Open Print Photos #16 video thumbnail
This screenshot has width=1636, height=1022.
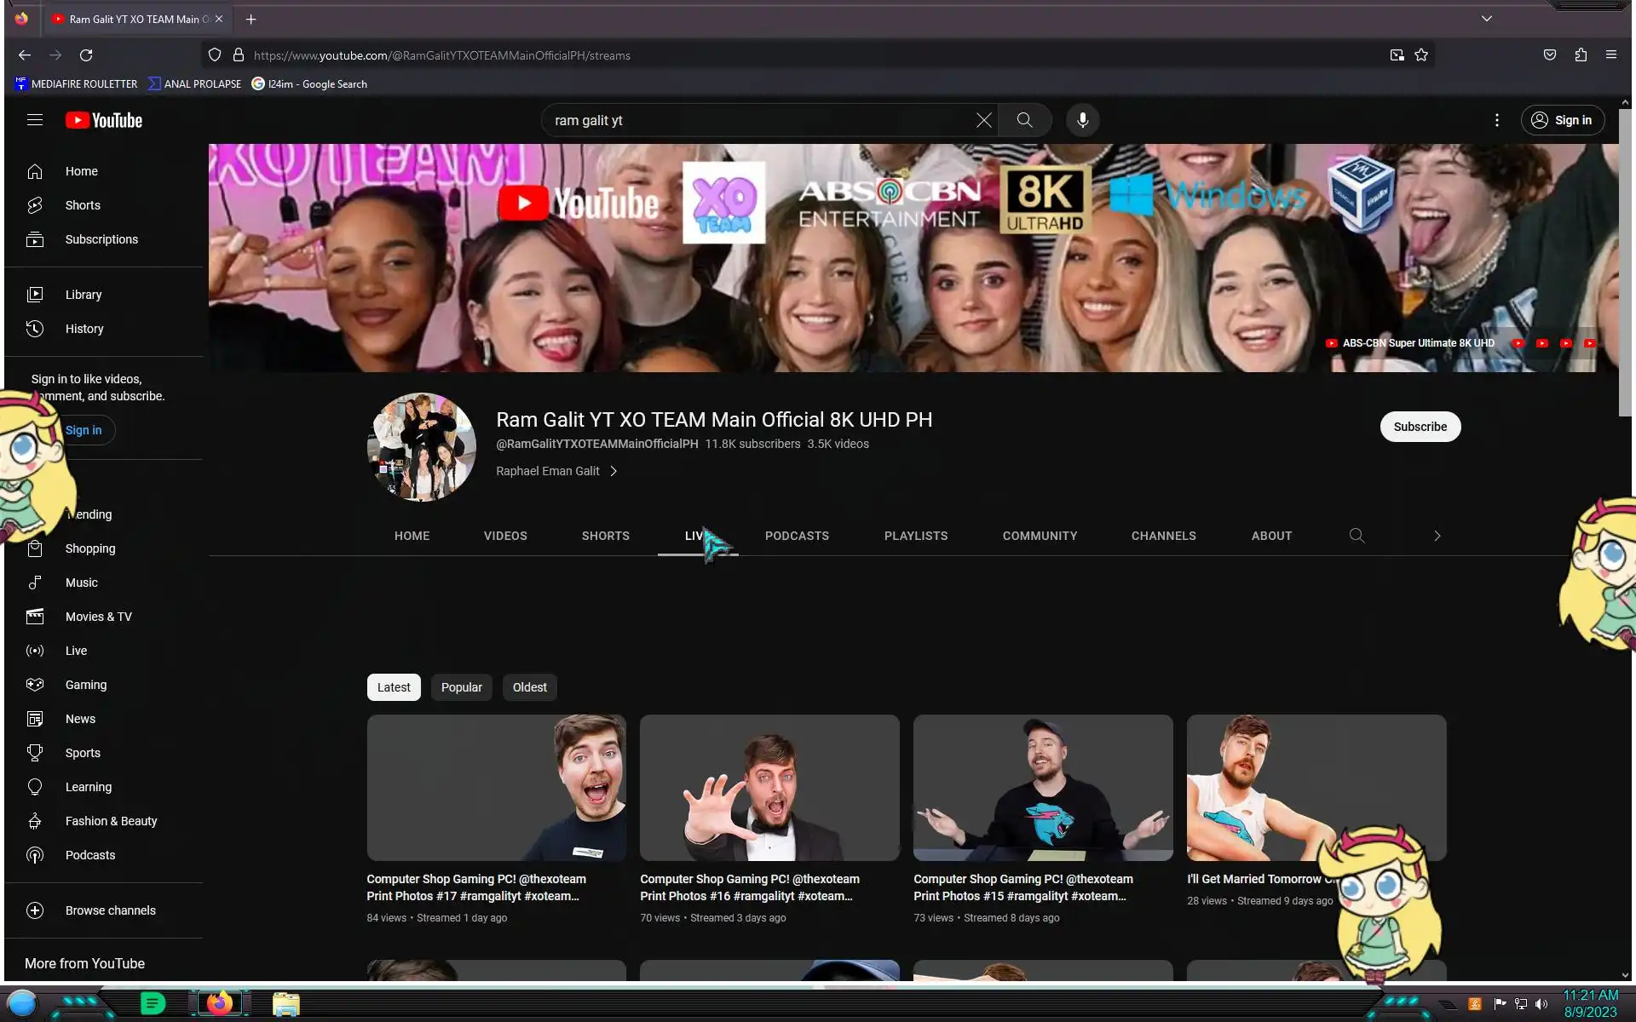pyautogui.click(x=769, y=787)
